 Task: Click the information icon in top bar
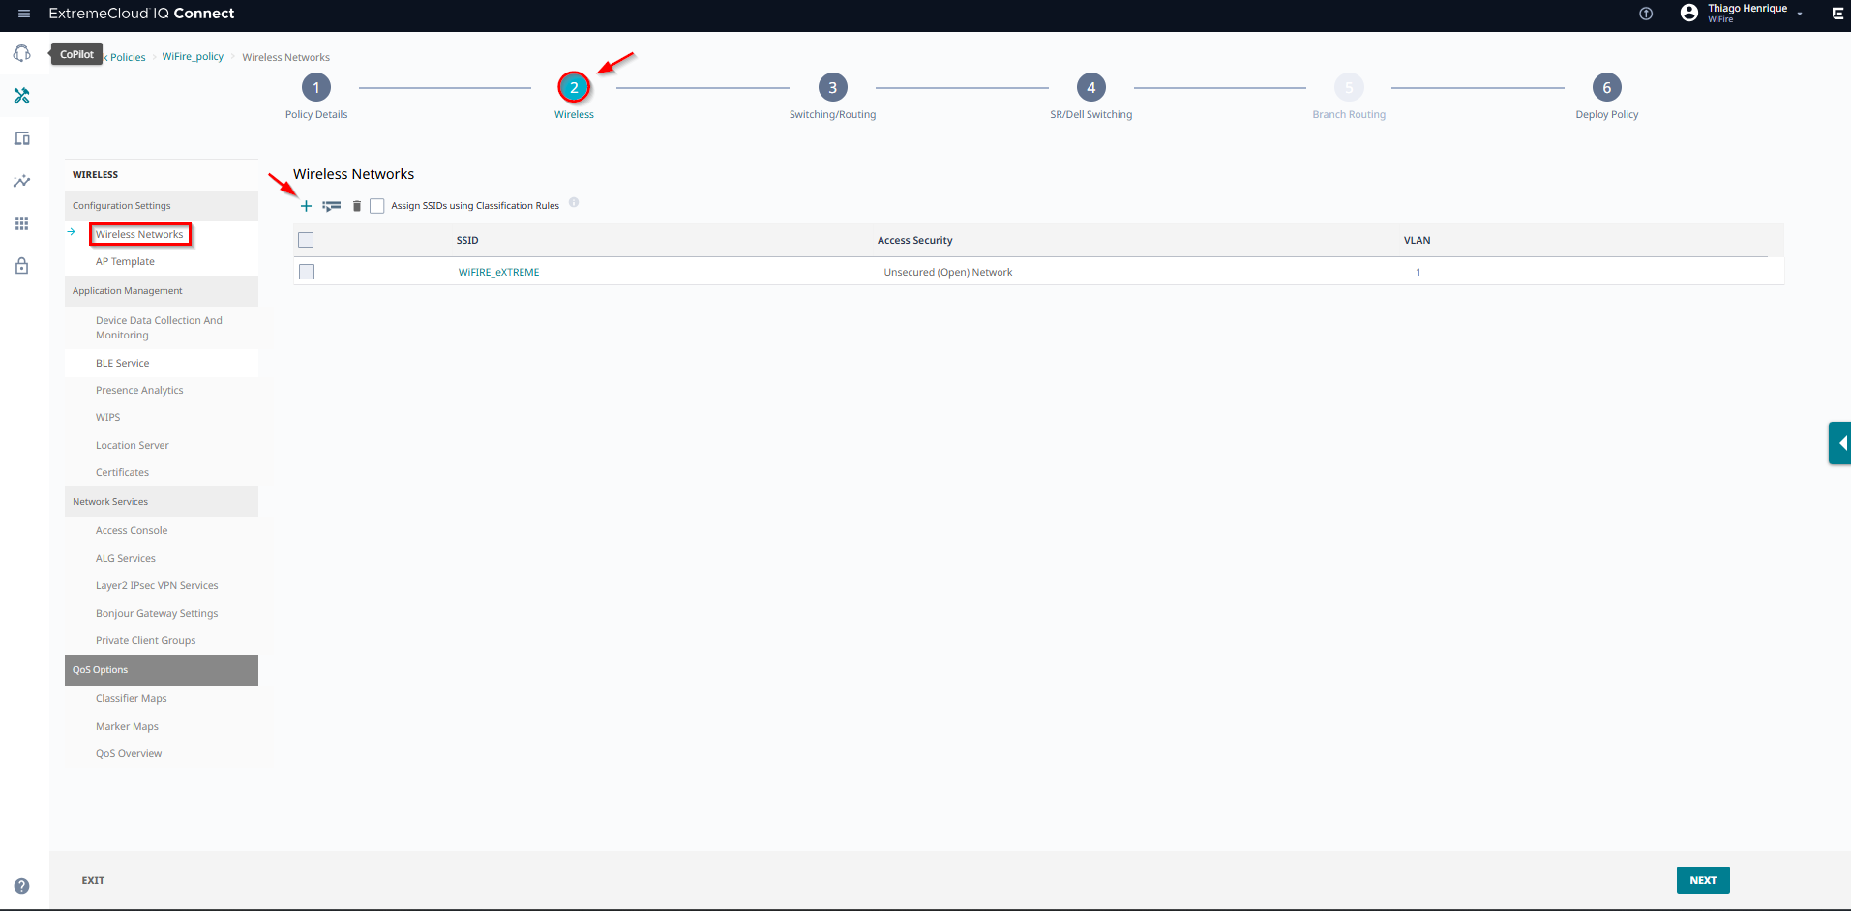point(1646,14)
